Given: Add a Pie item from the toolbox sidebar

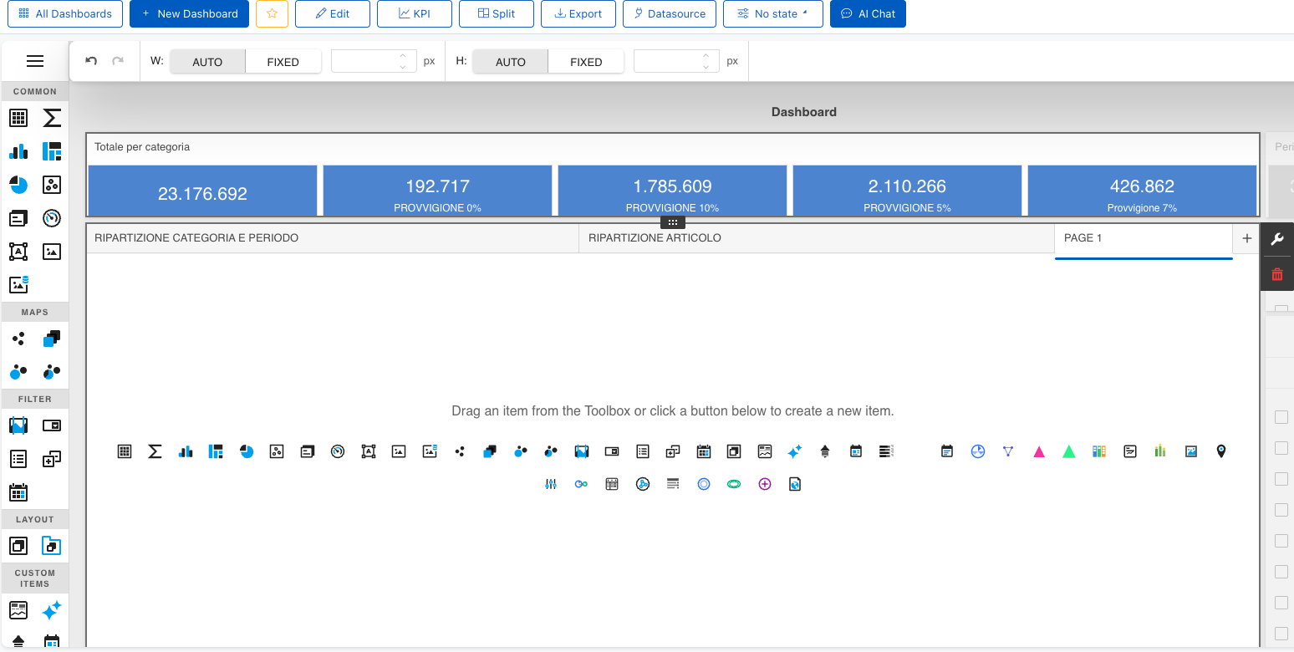Looking at the screenshot, I should (x=18, y=185).
